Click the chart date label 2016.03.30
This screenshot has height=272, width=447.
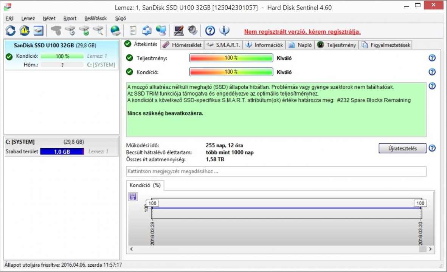pyautogui.click(x=420, y=233)
